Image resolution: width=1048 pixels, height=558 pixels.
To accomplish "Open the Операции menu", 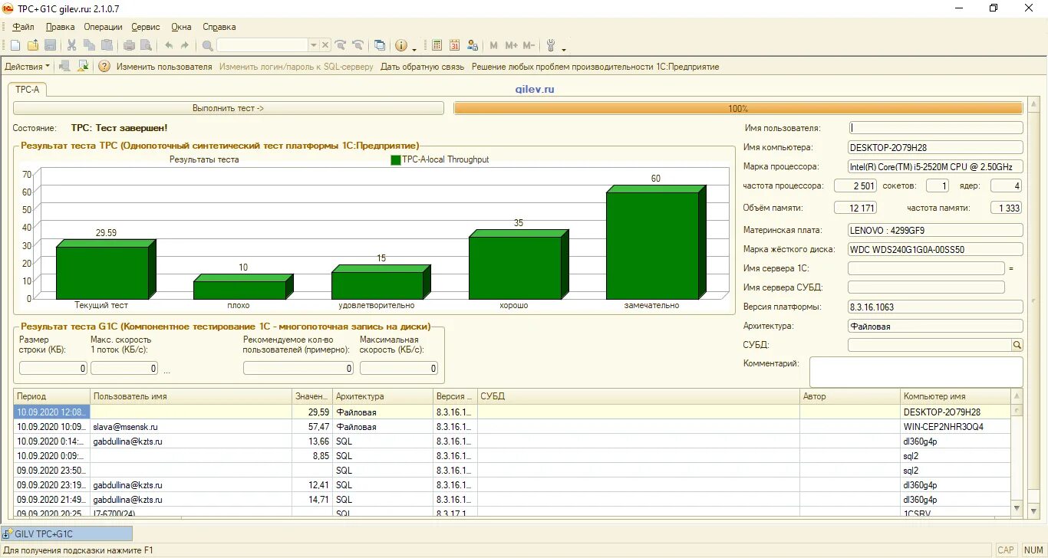I will pyautogui.click(x=104, y=27).
